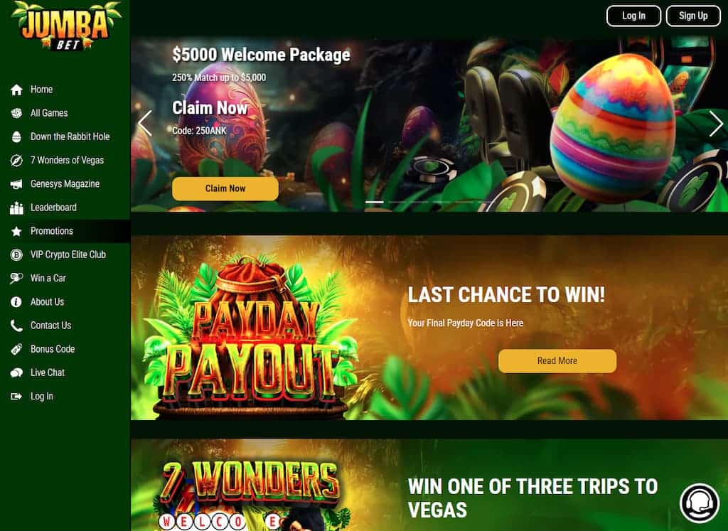Click the Sign Up button
Image resolution: width=728 pixels, height=531 pixels.
pyautogui.click(x=693, y=16)
